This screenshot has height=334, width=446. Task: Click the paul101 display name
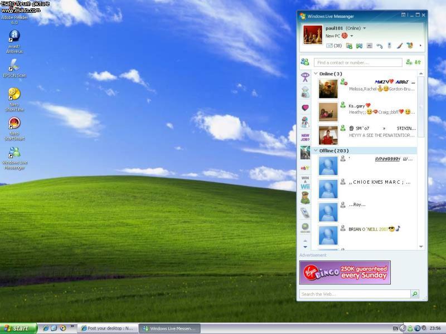334,28
